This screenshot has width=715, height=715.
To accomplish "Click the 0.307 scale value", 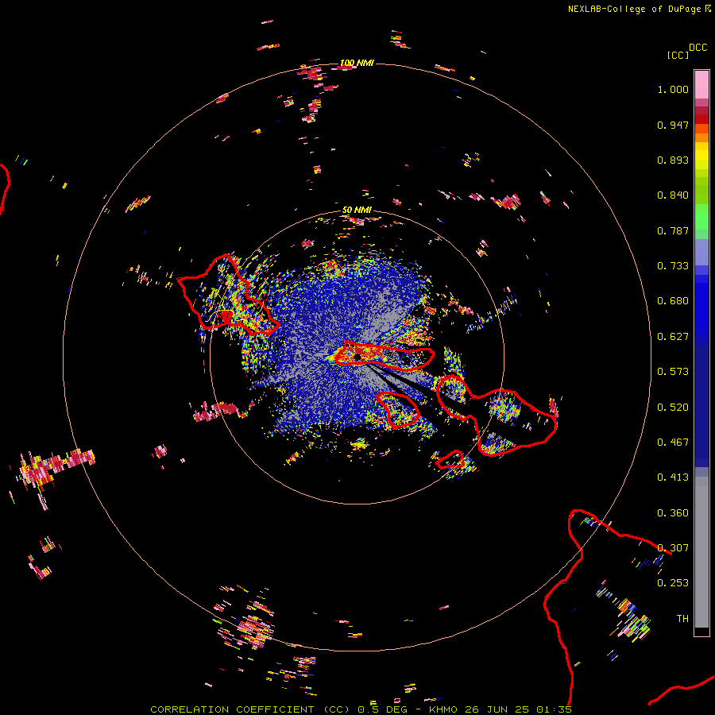I will 673,548.
